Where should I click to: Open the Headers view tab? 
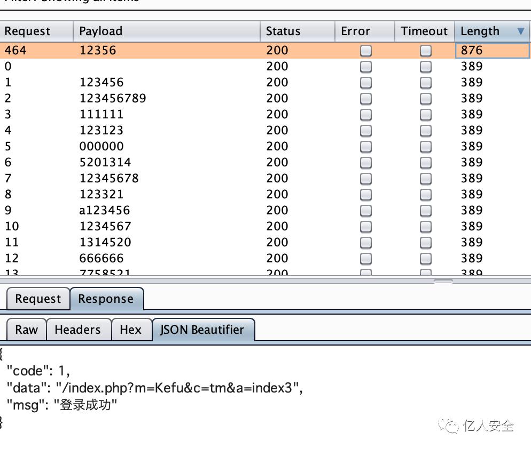pos(77,330)
